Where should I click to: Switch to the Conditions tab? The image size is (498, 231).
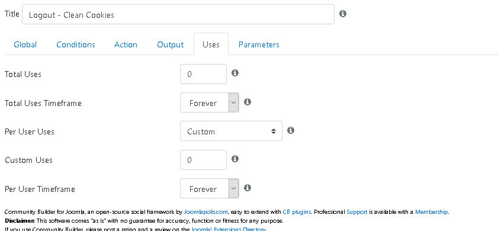point(76,44)
